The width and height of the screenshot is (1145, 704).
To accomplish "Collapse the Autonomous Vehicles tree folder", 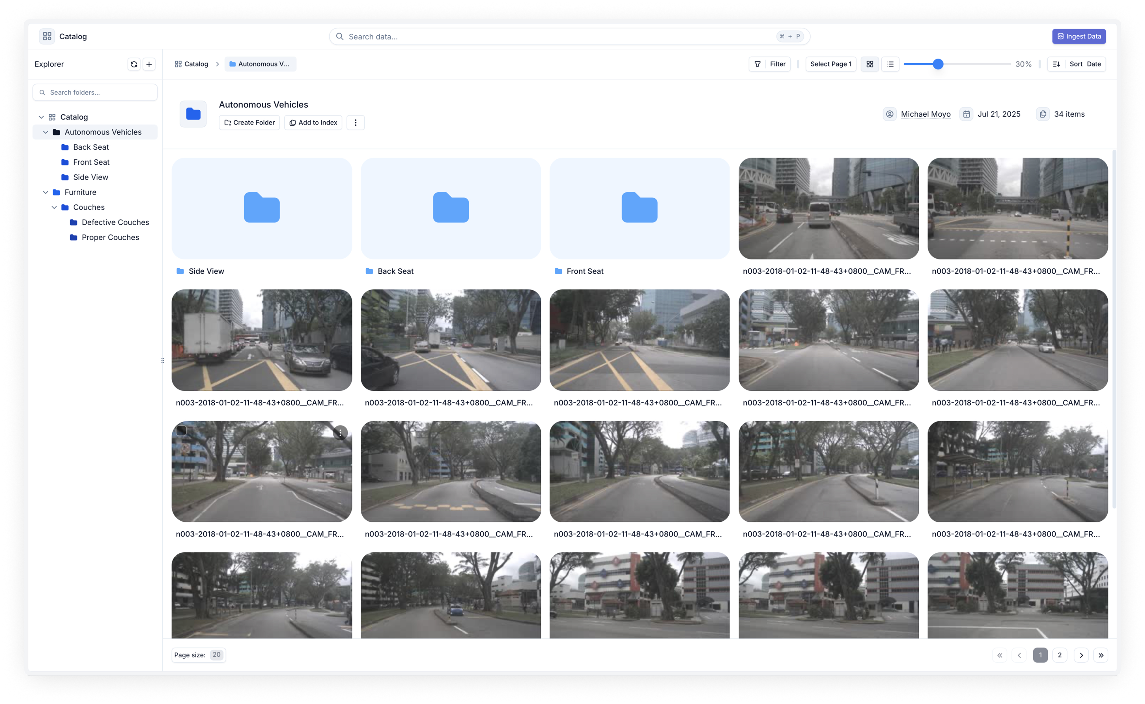I will pos(46,132).
